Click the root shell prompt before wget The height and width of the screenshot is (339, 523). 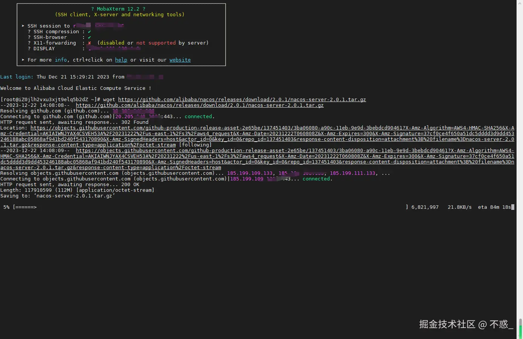[50, 100]
